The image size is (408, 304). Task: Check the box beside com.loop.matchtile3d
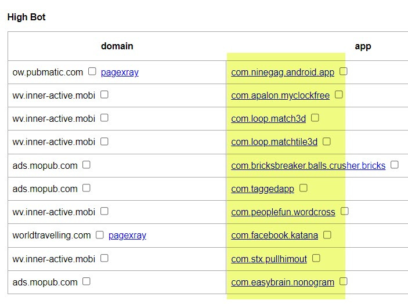click(x=327, y=142)
